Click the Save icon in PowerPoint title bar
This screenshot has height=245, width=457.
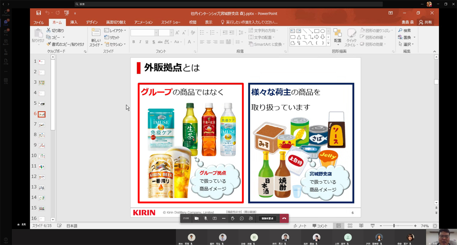point(38,13)
